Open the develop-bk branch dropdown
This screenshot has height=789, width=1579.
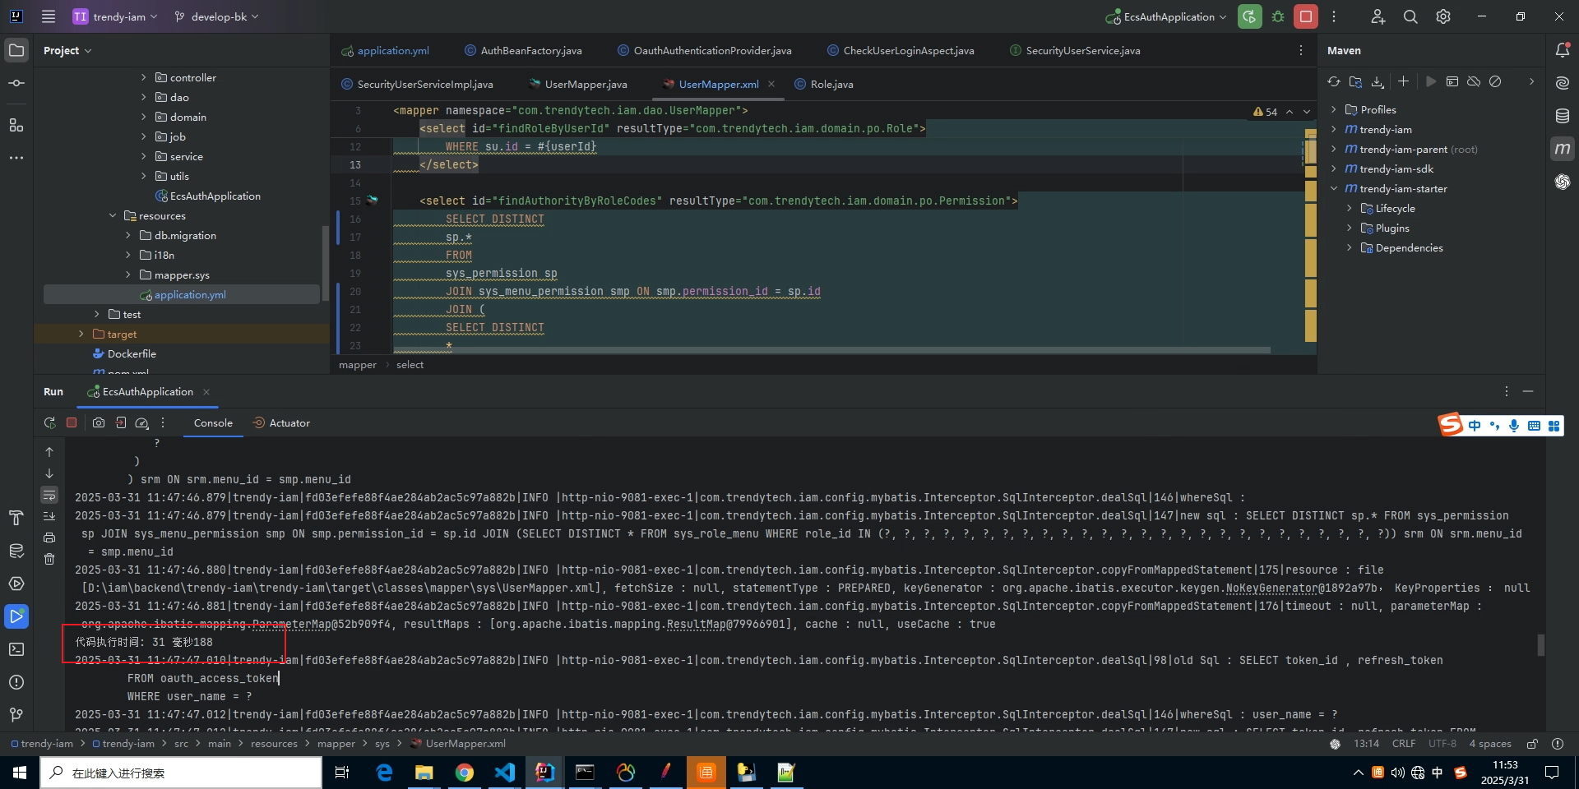(x=217, y=16)
